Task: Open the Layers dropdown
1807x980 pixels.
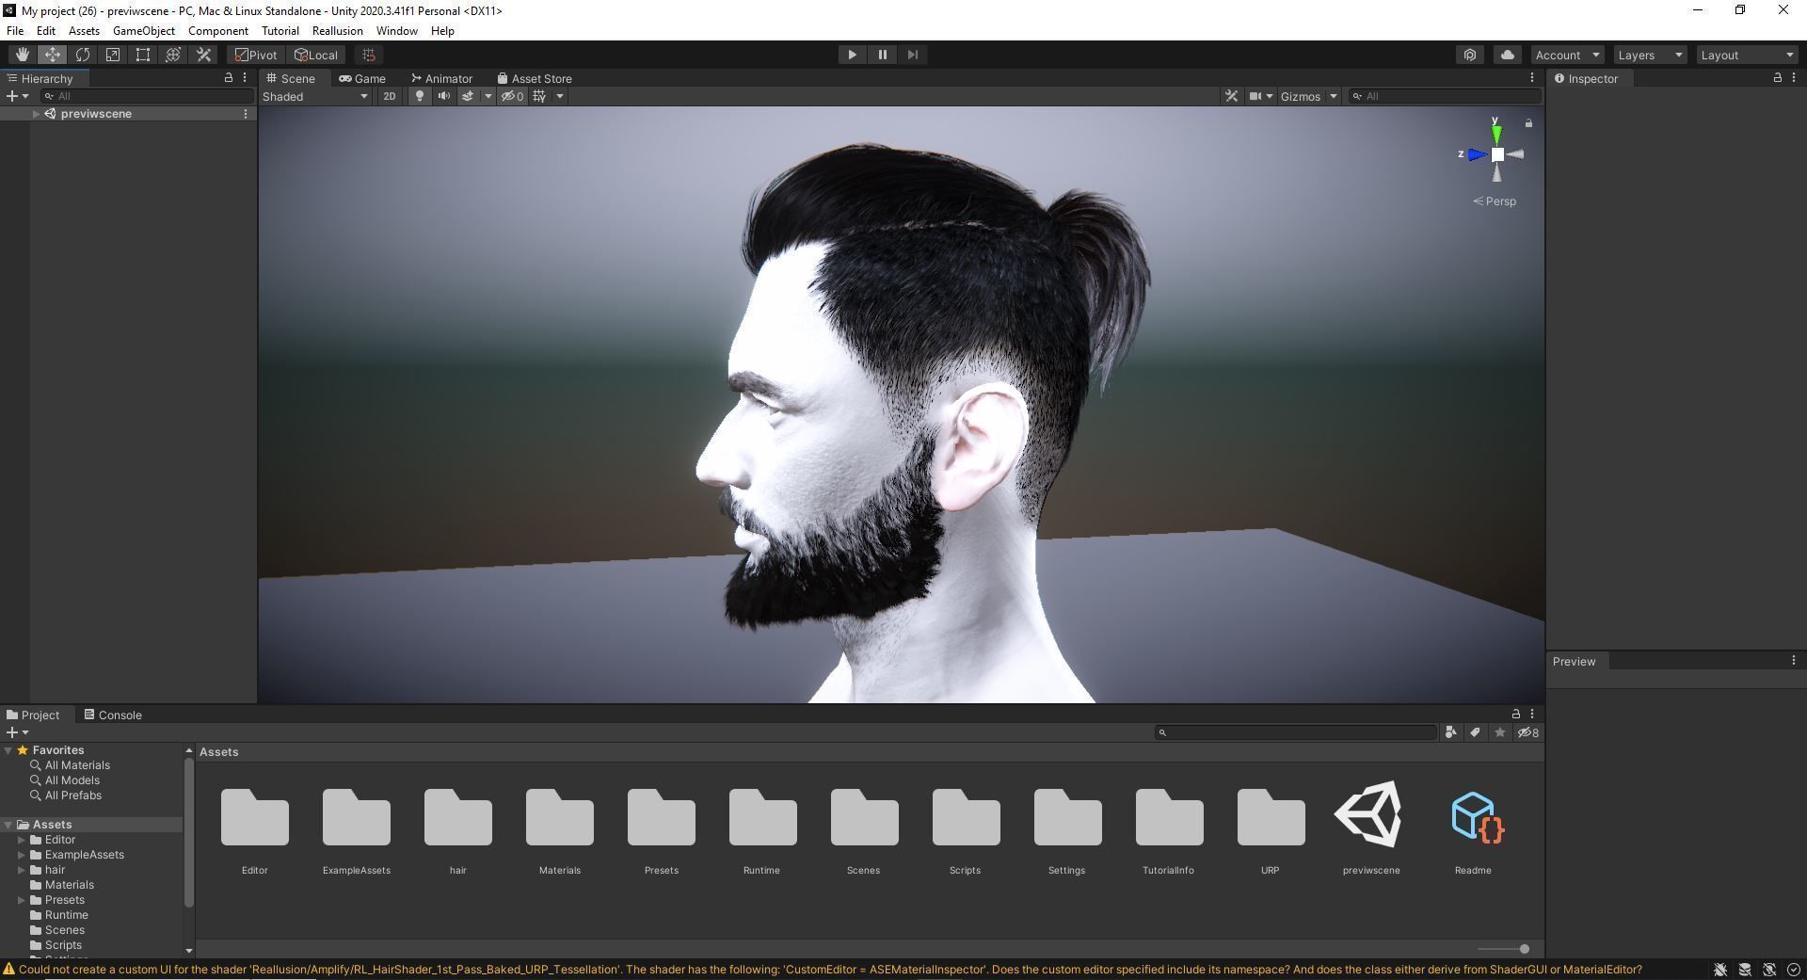Action: (x=1650, y=55)
